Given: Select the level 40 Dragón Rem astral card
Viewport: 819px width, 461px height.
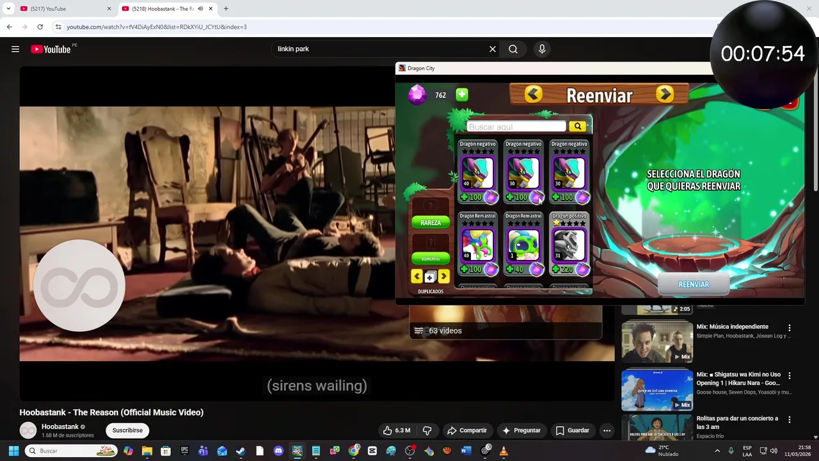Looking at the screenshot, I should point(477,243).
